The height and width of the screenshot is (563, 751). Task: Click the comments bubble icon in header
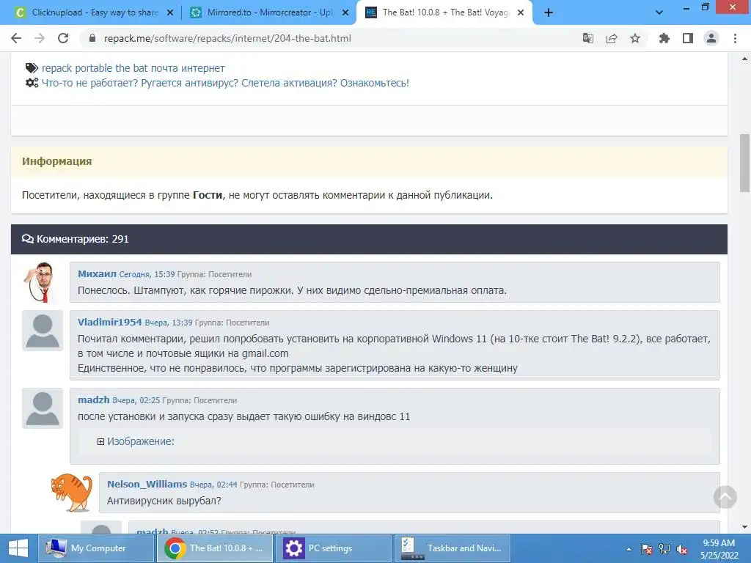(x=28, y=239)
